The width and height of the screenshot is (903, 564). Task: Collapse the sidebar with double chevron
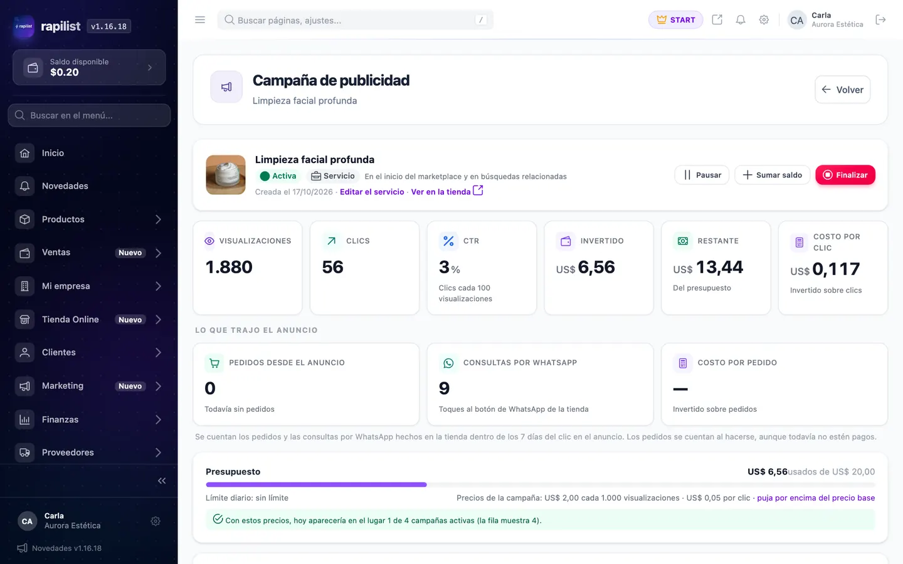[162, 481]
